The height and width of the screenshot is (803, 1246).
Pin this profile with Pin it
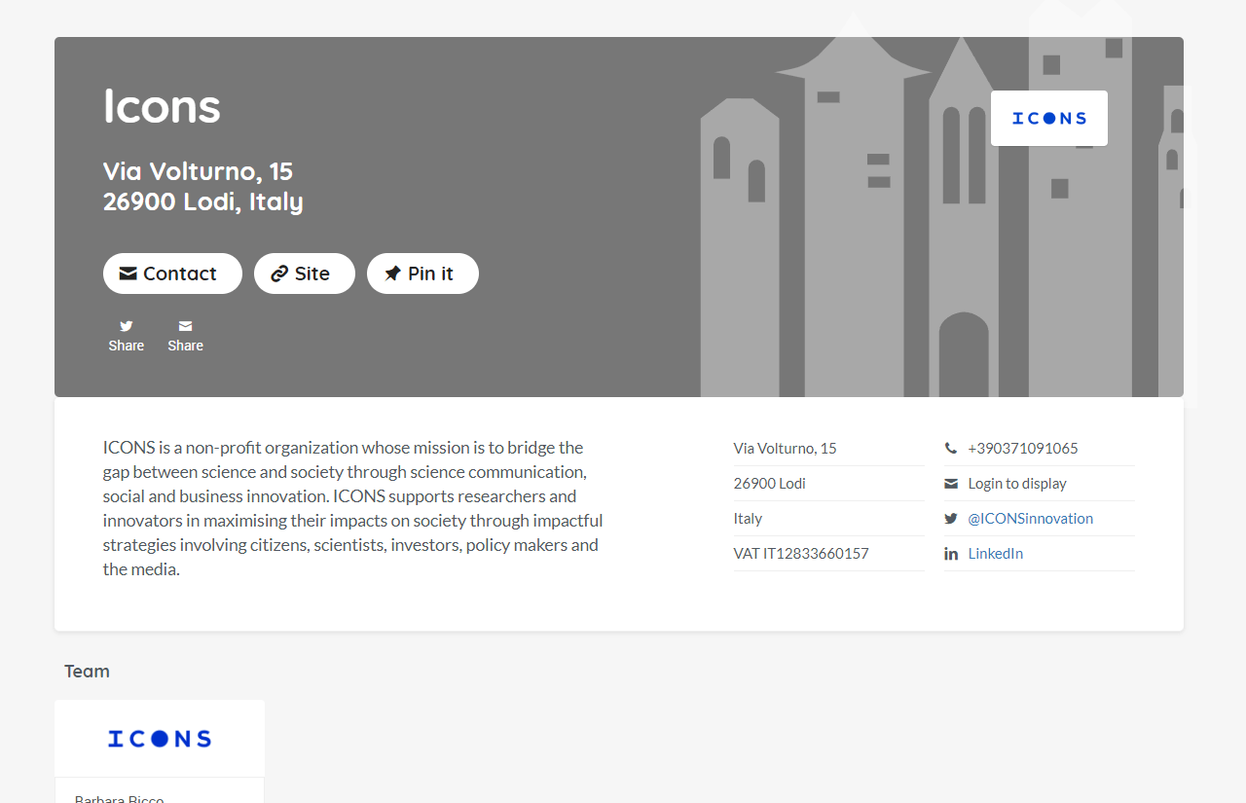[x=422, y=274]
